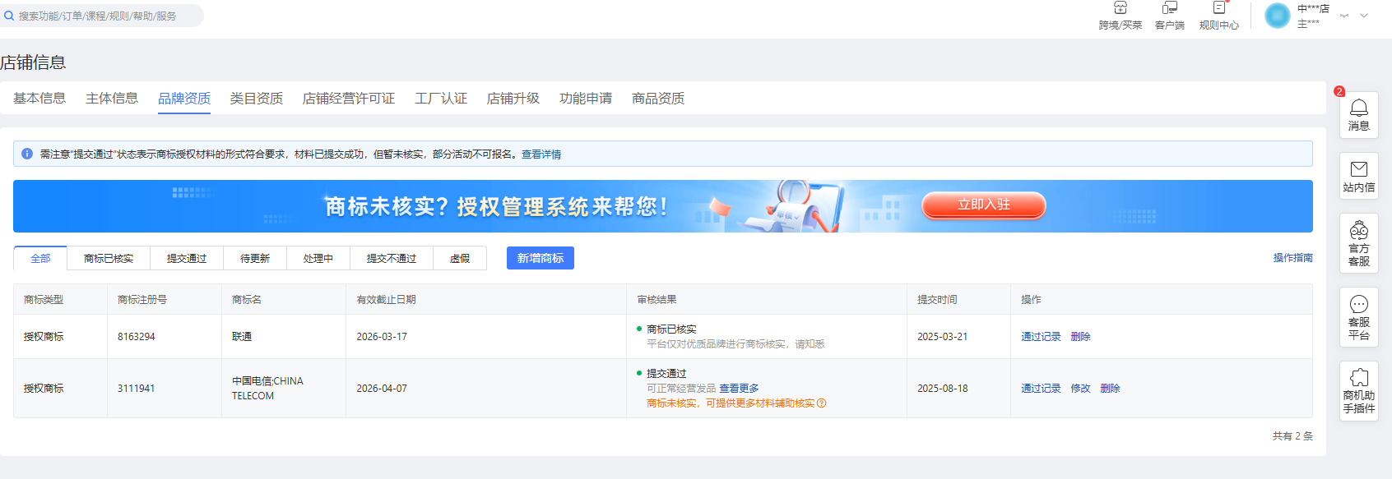Click 删除 for 中国电信 trademark
This screenshot has width=1392, height=479.
pyautogui.click(x=1110, y=389)
